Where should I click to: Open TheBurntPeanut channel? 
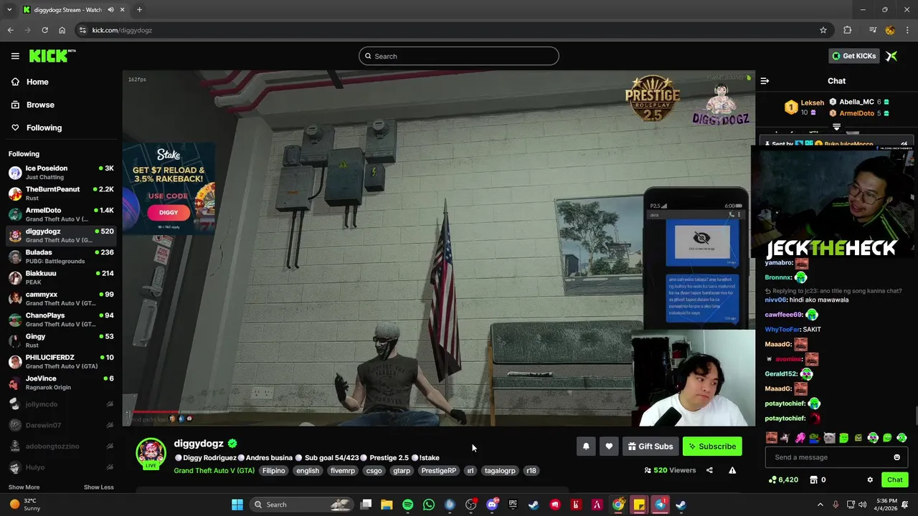pyautogui.click(x=61, y=193)
